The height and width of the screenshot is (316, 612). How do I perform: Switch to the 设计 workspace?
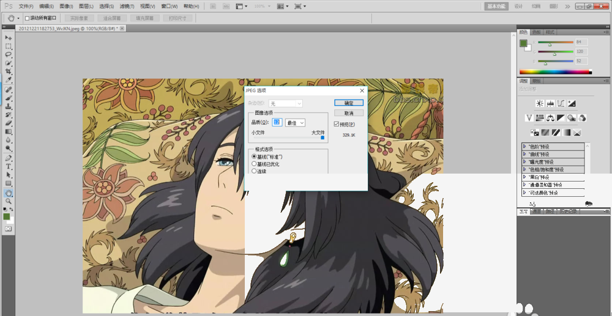[518, 6]
